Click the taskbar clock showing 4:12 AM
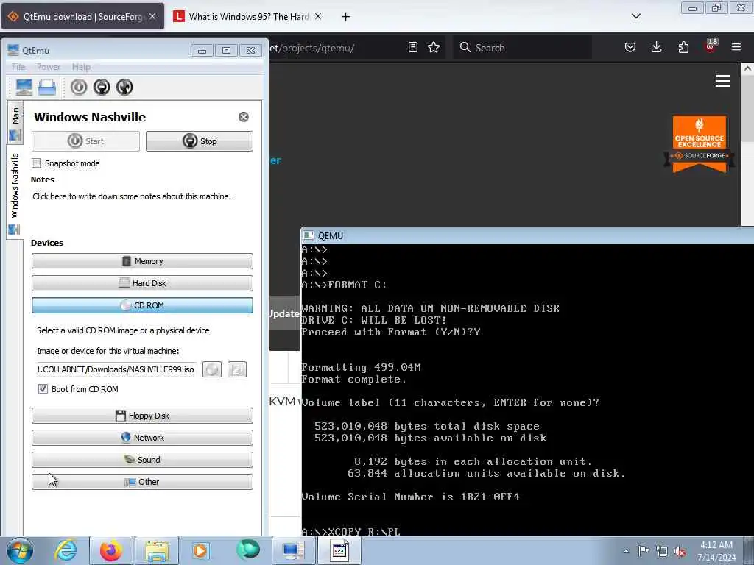The image size is (754, 565). click(716, 551)
